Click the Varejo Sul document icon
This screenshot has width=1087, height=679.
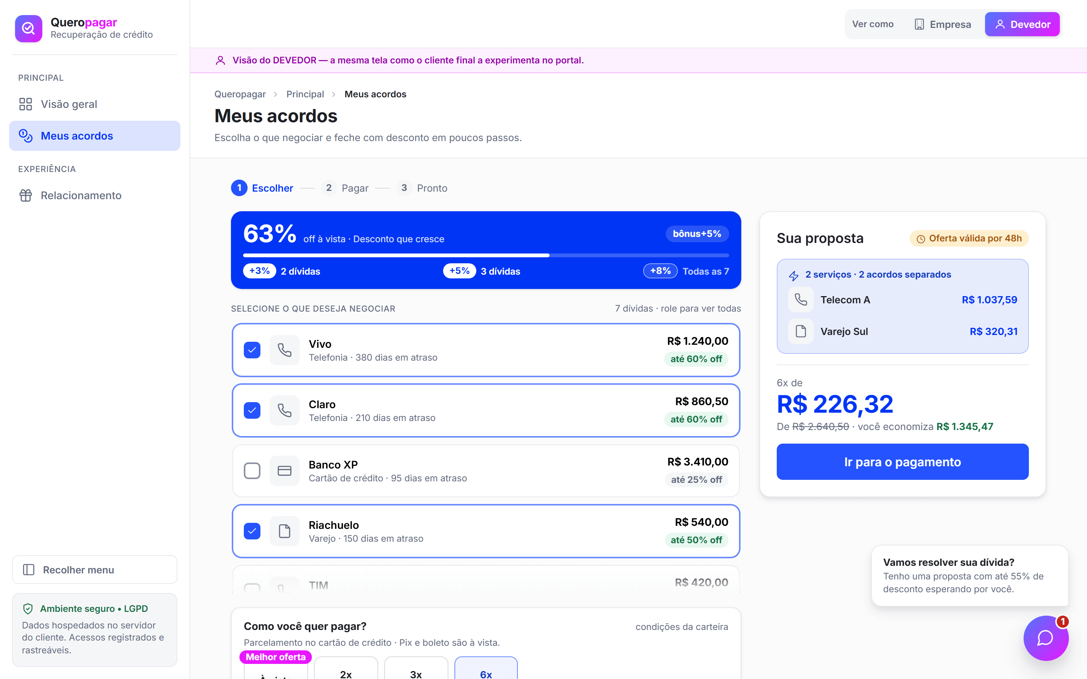pyautogui.click(x=801, y=332)
